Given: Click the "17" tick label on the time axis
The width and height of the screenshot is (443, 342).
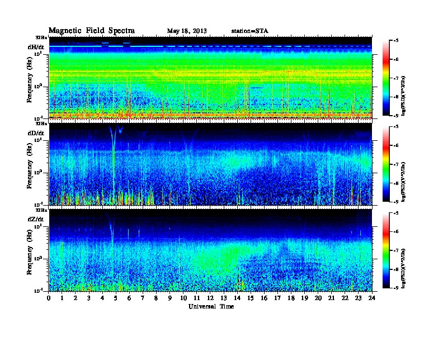Looking at the screenshot, I should (278, 298).
